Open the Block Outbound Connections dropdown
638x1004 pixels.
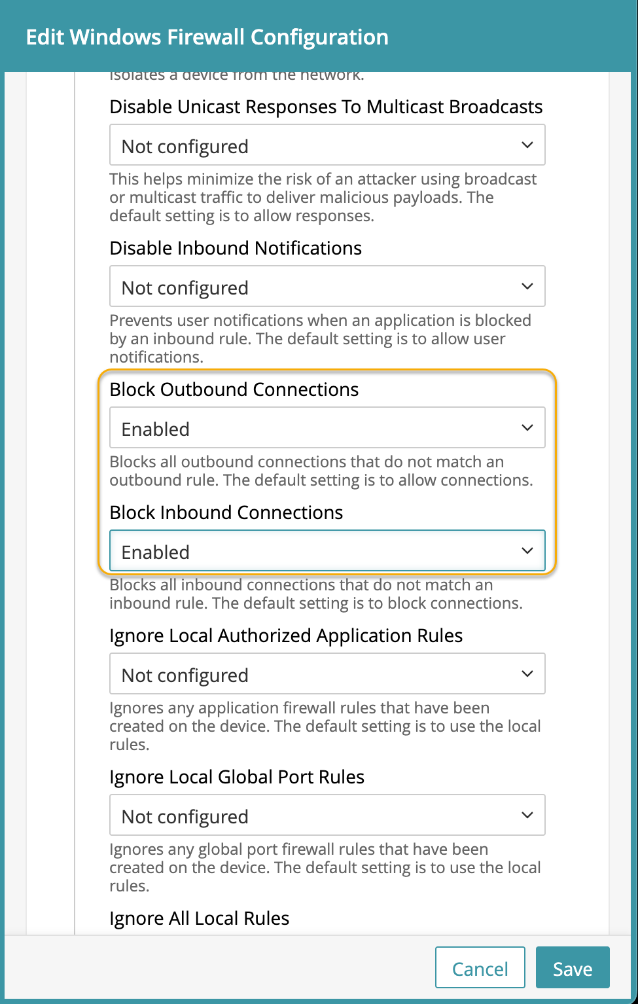[x=327, y=428]
